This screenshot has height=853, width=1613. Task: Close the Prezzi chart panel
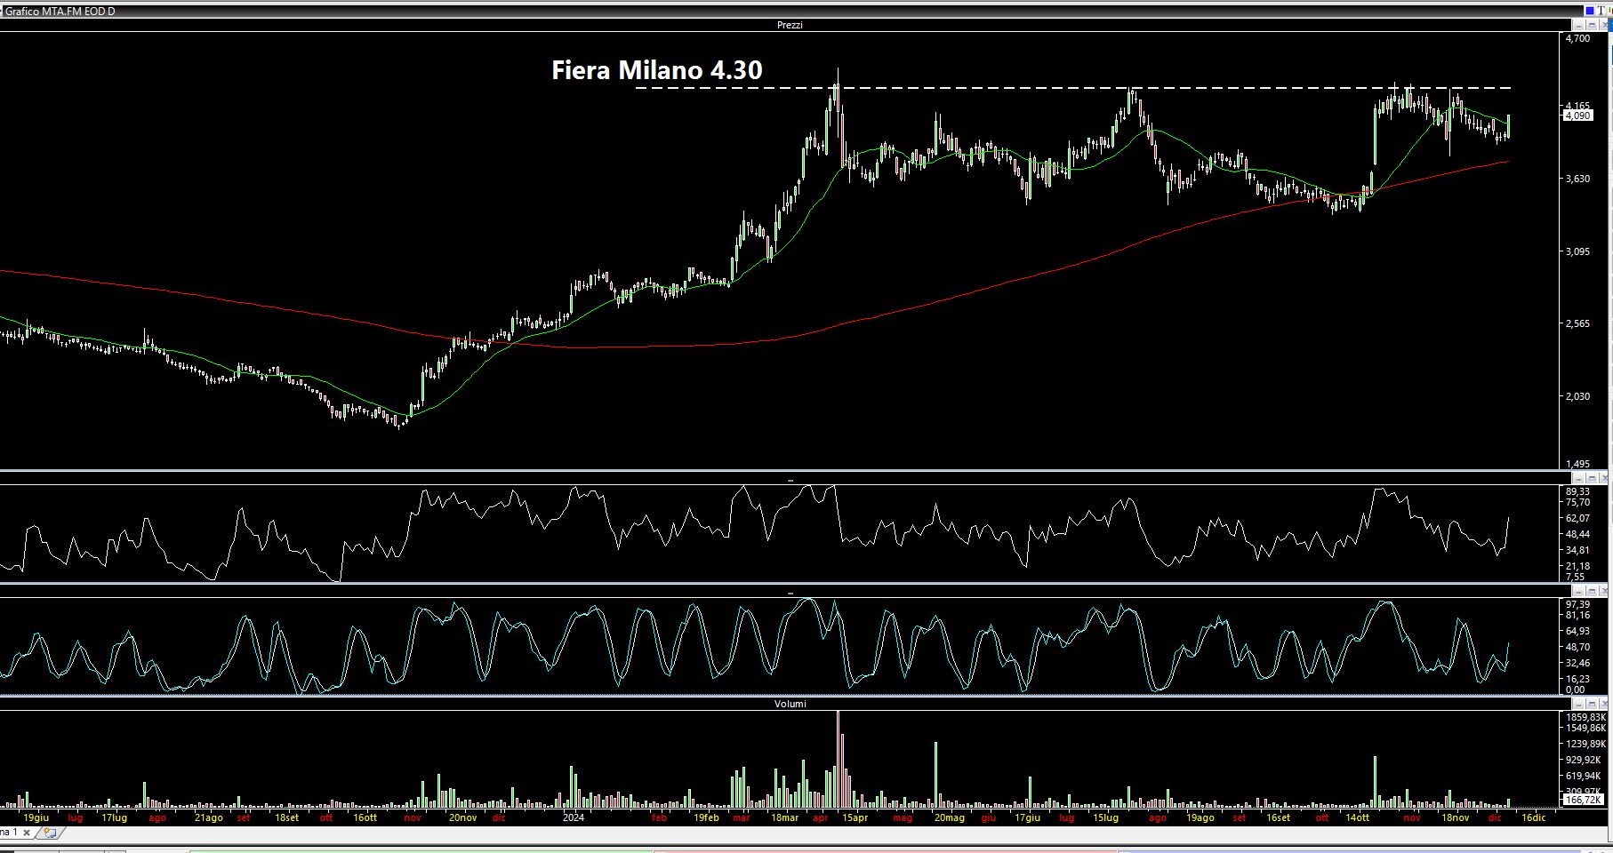click(x=1603, y=25)
